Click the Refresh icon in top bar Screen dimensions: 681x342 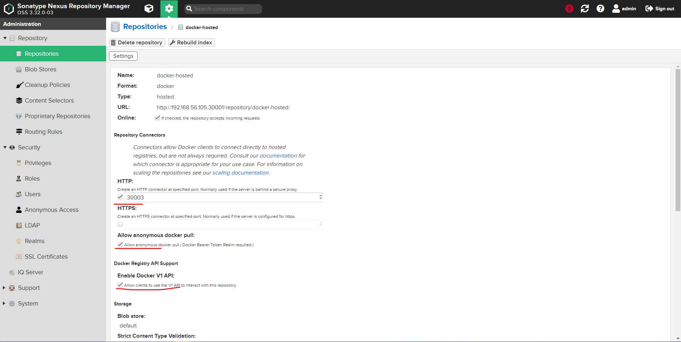click(585, 9)
